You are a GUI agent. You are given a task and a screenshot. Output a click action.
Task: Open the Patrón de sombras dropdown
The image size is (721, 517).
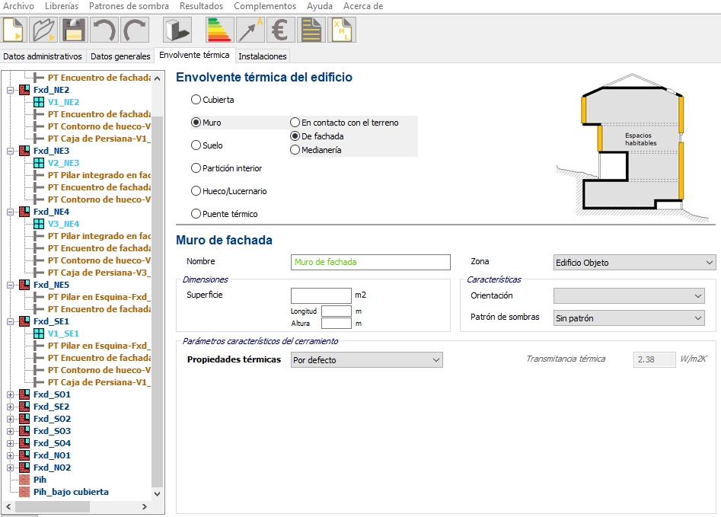coord(628,318)
